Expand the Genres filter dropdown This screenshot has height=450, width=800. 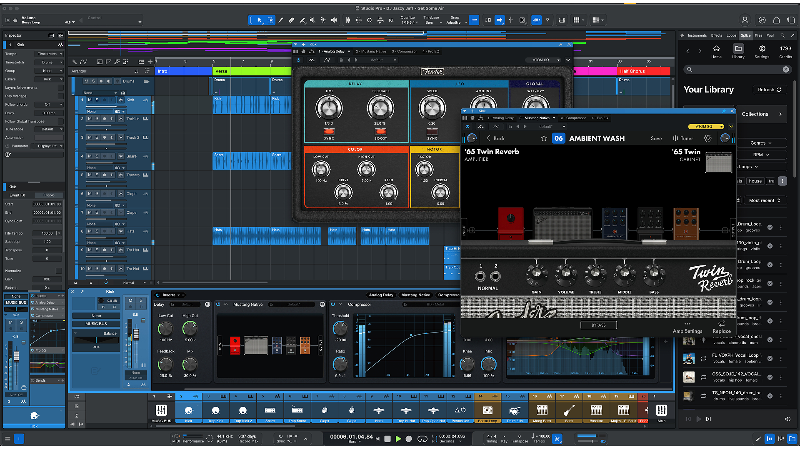pos(761,143)
